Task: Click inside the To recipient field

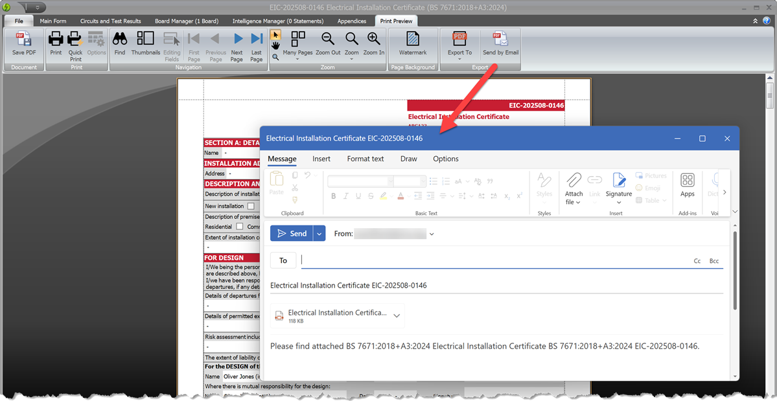Action: coord(454,260)
